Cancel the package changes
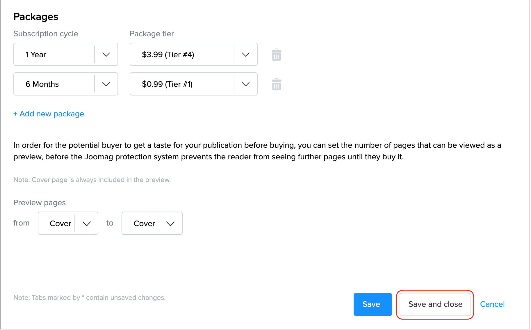 click(492, 304)
